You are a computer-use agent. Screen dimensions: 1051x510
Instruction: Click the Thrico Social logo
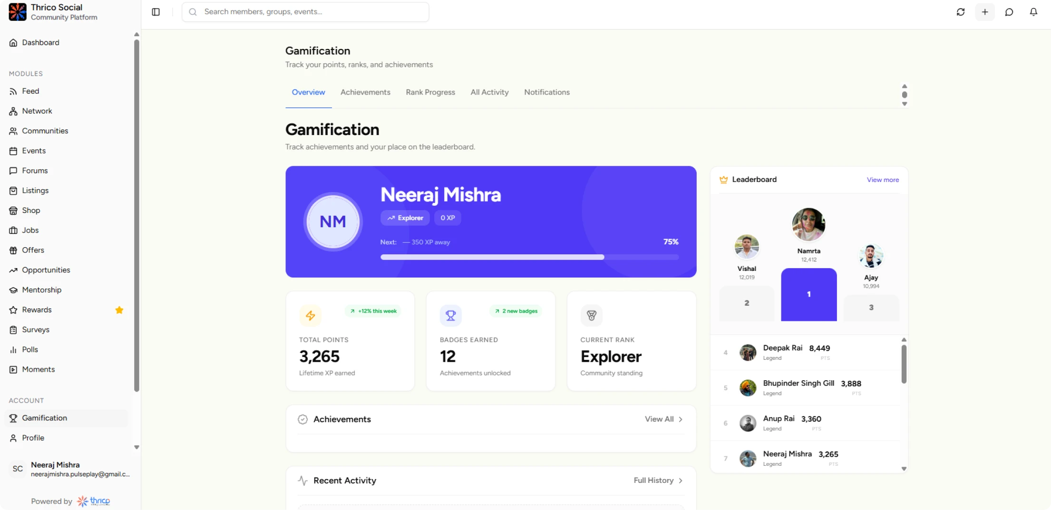(x=18, y=12)
